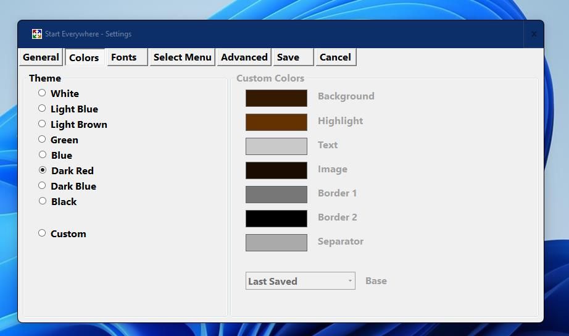Click the Highlight color swatch
Viewport: 569px width, 336px height.
(276, 122)
